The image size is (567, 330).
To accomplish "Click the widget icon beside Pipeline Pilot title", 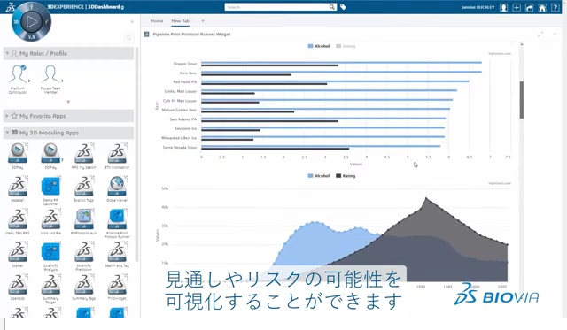I will point(146,35).
